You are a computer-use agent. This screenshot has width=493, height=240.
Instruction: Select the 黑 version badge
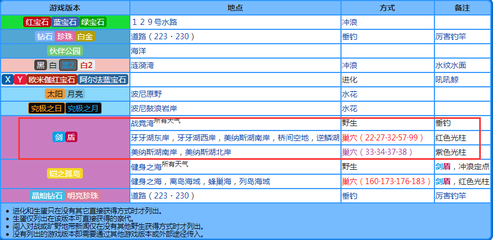click(x=40, y=65)
